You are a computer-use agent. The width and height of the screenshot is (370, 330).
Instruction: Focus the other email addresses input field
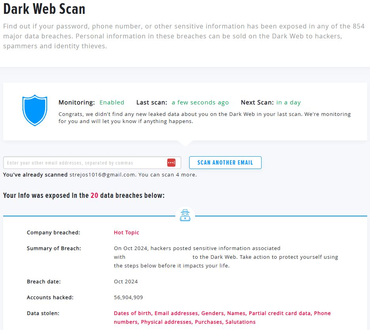(92, 163)
